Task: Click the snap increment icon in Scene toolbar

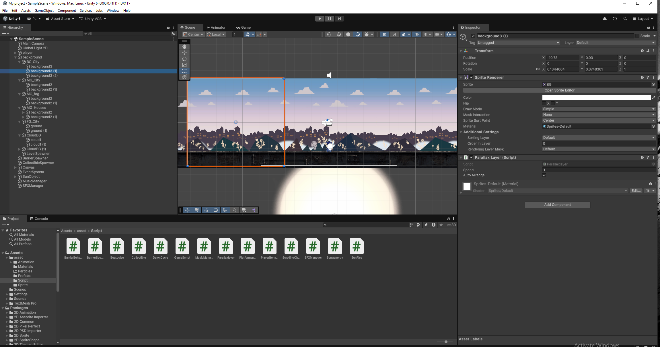Action: click(259, 34)
